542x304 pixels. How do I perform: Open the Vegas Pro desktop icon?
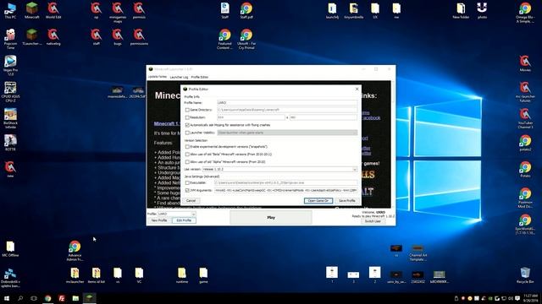[10, 66]
